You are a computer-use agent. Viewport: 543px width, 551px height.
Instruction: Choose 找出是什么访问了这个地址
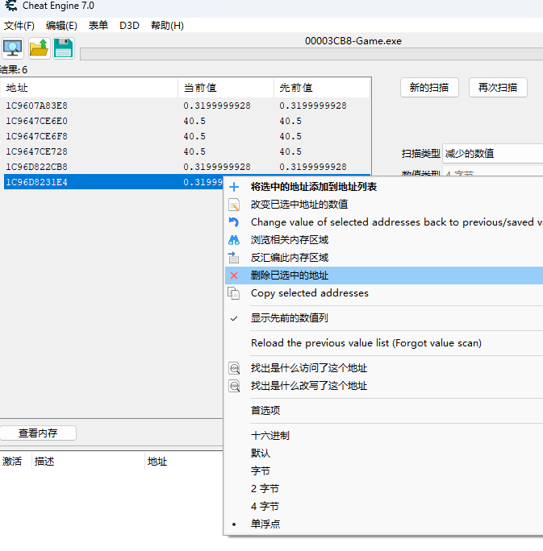383,368
